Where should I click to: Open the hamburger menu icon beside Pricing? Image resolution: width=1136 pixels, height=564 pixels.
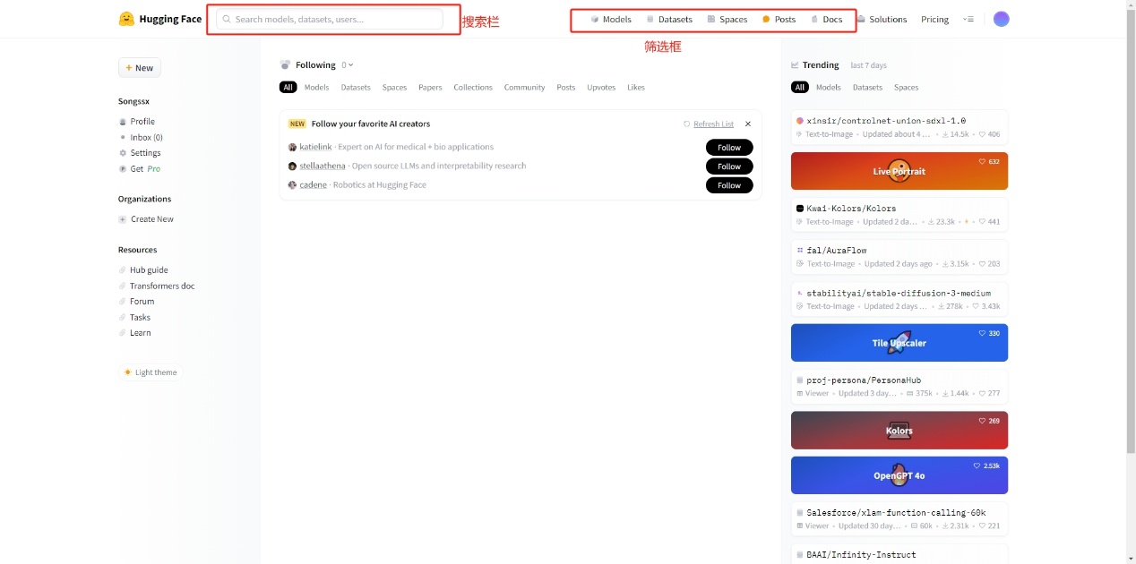[x=968, y=19]
